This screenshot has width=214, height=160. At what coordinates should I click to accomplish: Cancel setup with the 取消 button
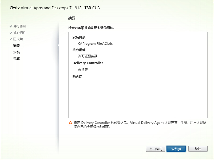(x=198, y=149)
